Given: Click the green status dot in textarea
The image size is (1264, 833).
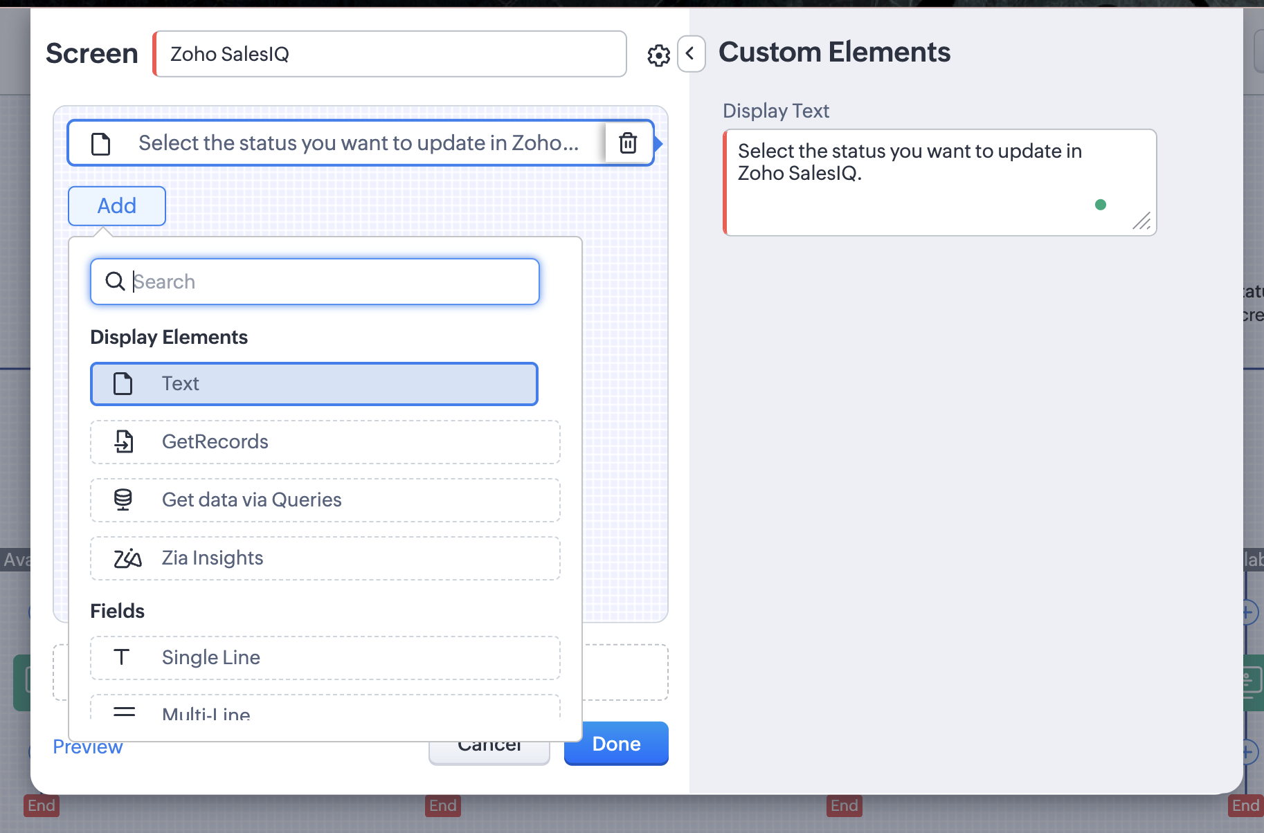Looking at the screenshot, I should [1101, 205].
